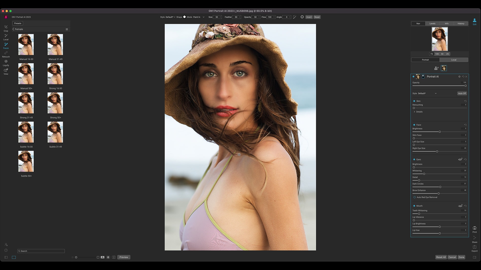Expand the Skin Details section

pos(418,112)
